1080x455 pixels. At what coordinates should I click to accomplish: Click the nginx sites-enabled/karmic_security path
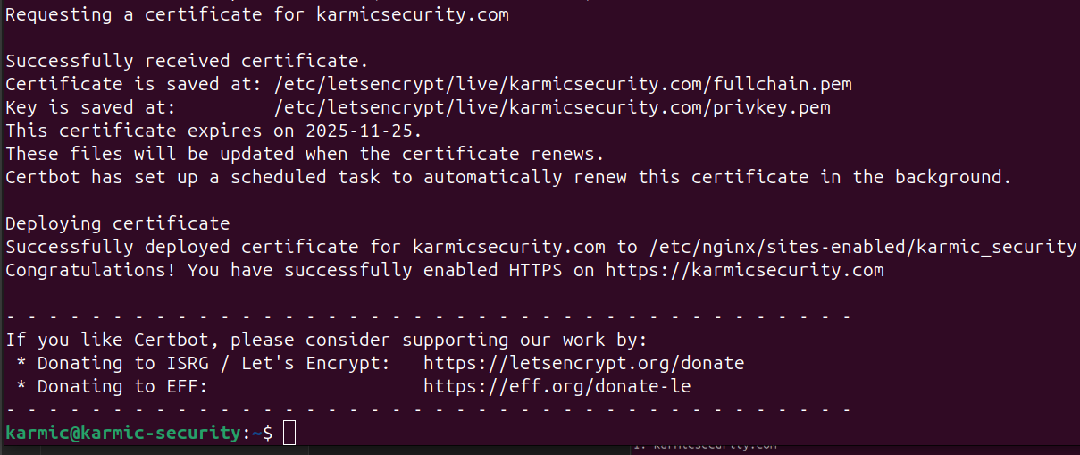(x=863, y=247)
